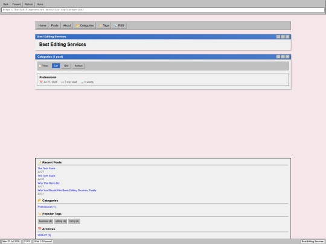Open the Categories nav item
326x244 pixels.
[85, 25]
